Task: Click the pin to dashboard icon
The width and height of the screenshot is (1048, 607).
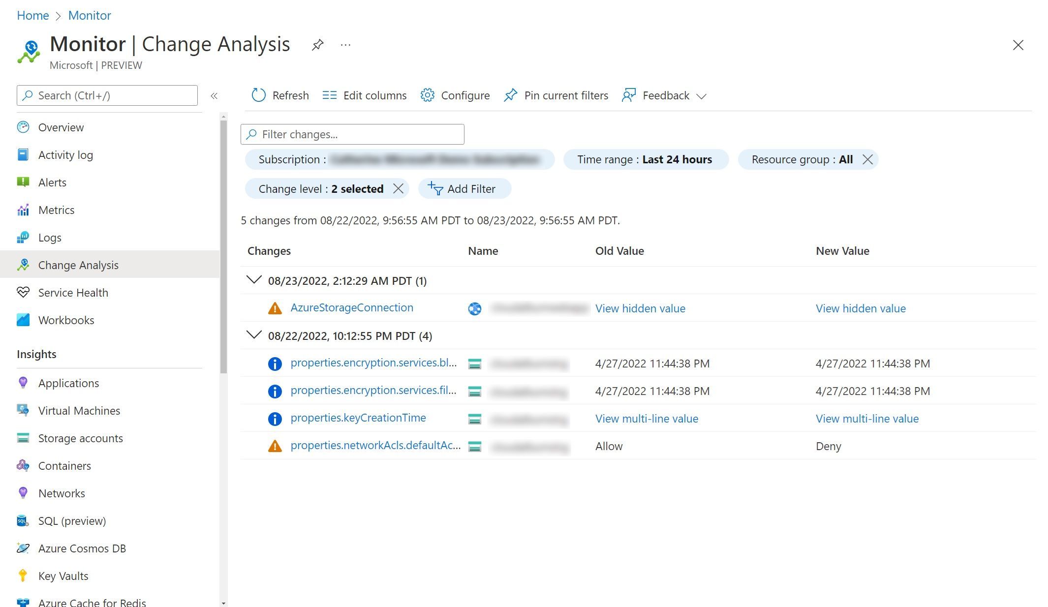Action: 318,45
